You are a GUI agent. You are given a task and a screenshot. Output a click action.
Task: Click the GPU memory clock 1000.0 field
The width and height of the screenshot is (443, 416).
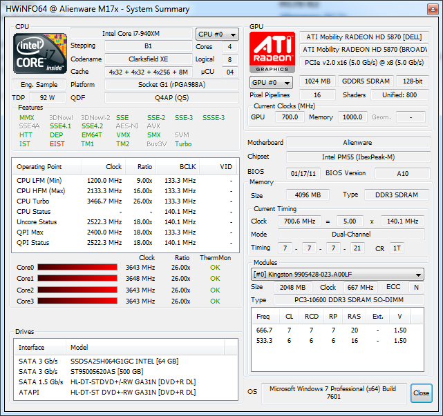click(x=352, y=117)
